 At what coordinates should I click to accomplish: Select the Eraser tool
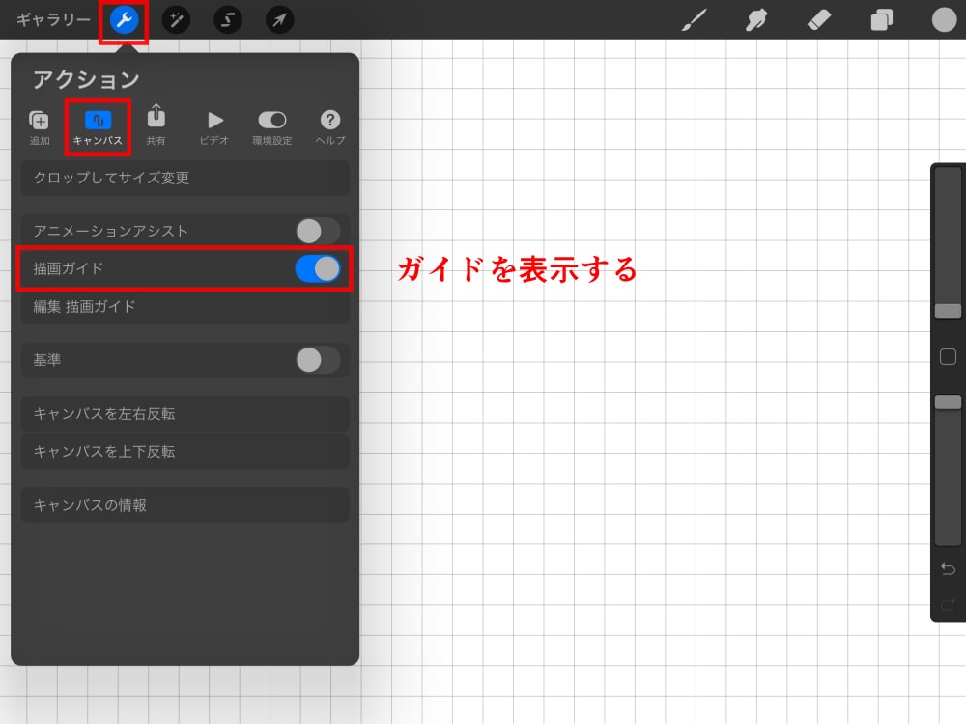pyautogui.click(x=817, y=19)
